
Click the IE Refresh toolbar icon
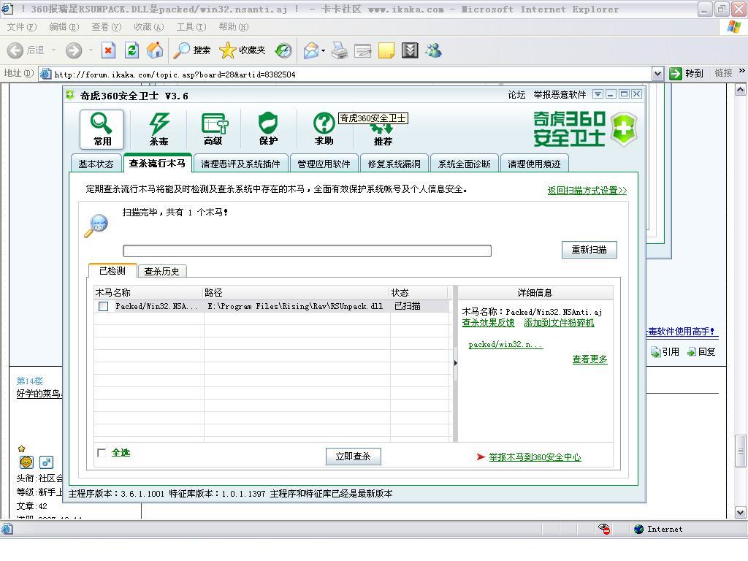tap(131, 50)
